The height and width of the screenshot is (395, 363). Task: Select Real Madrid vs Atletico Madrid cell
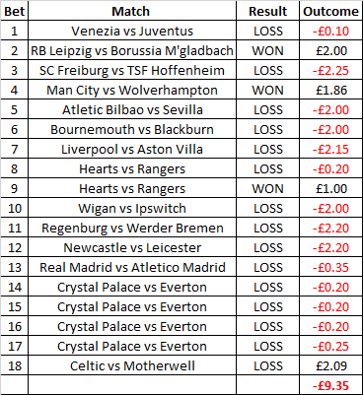click(x=132, y=267)
